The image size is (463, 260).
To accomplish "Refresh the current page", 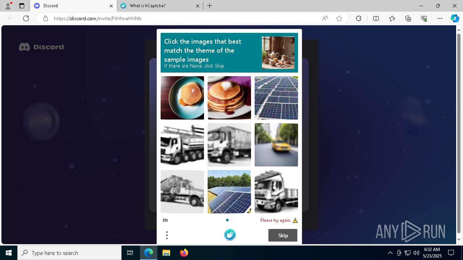I will 26,18.
